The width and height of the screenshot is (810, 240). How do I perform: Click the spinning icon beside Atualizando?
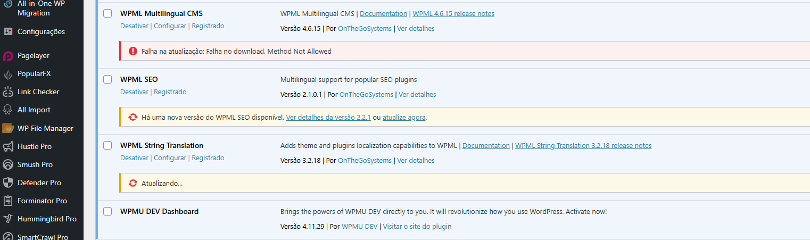133,183
